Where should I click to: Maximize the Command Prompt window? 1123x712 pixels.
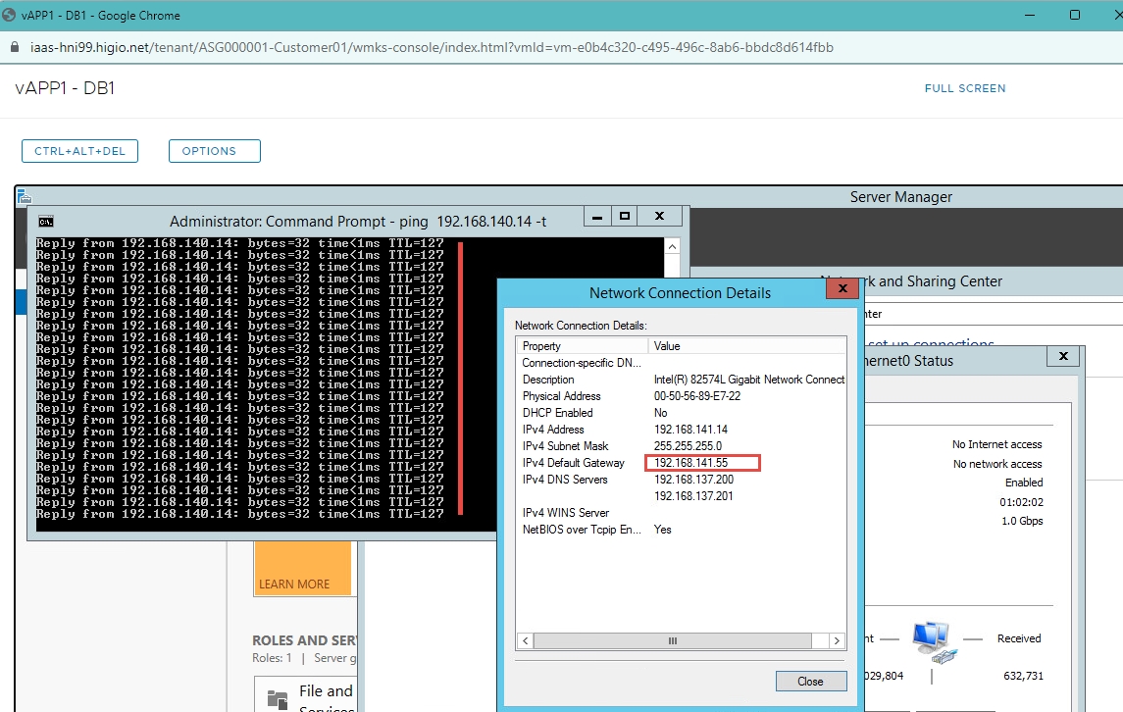pos(624,216)
